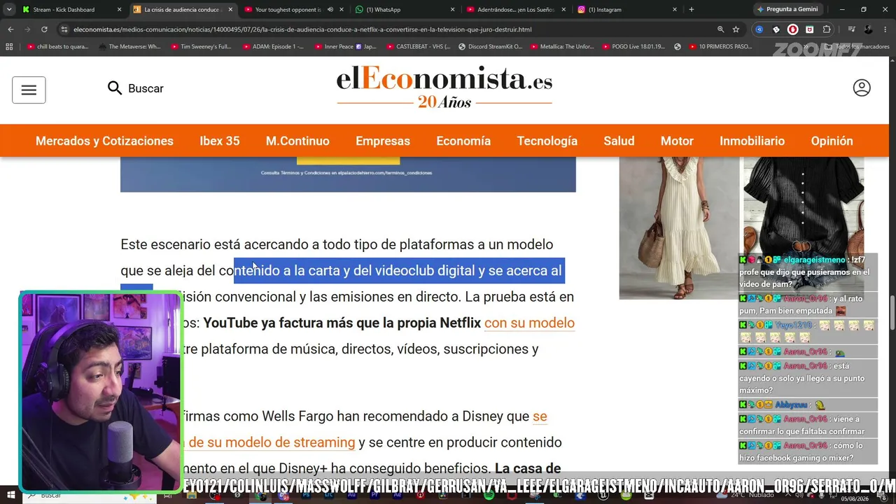Open the browser extensions puzzle icon
Screen dimensions: 896x504
(x=827, y=29)
